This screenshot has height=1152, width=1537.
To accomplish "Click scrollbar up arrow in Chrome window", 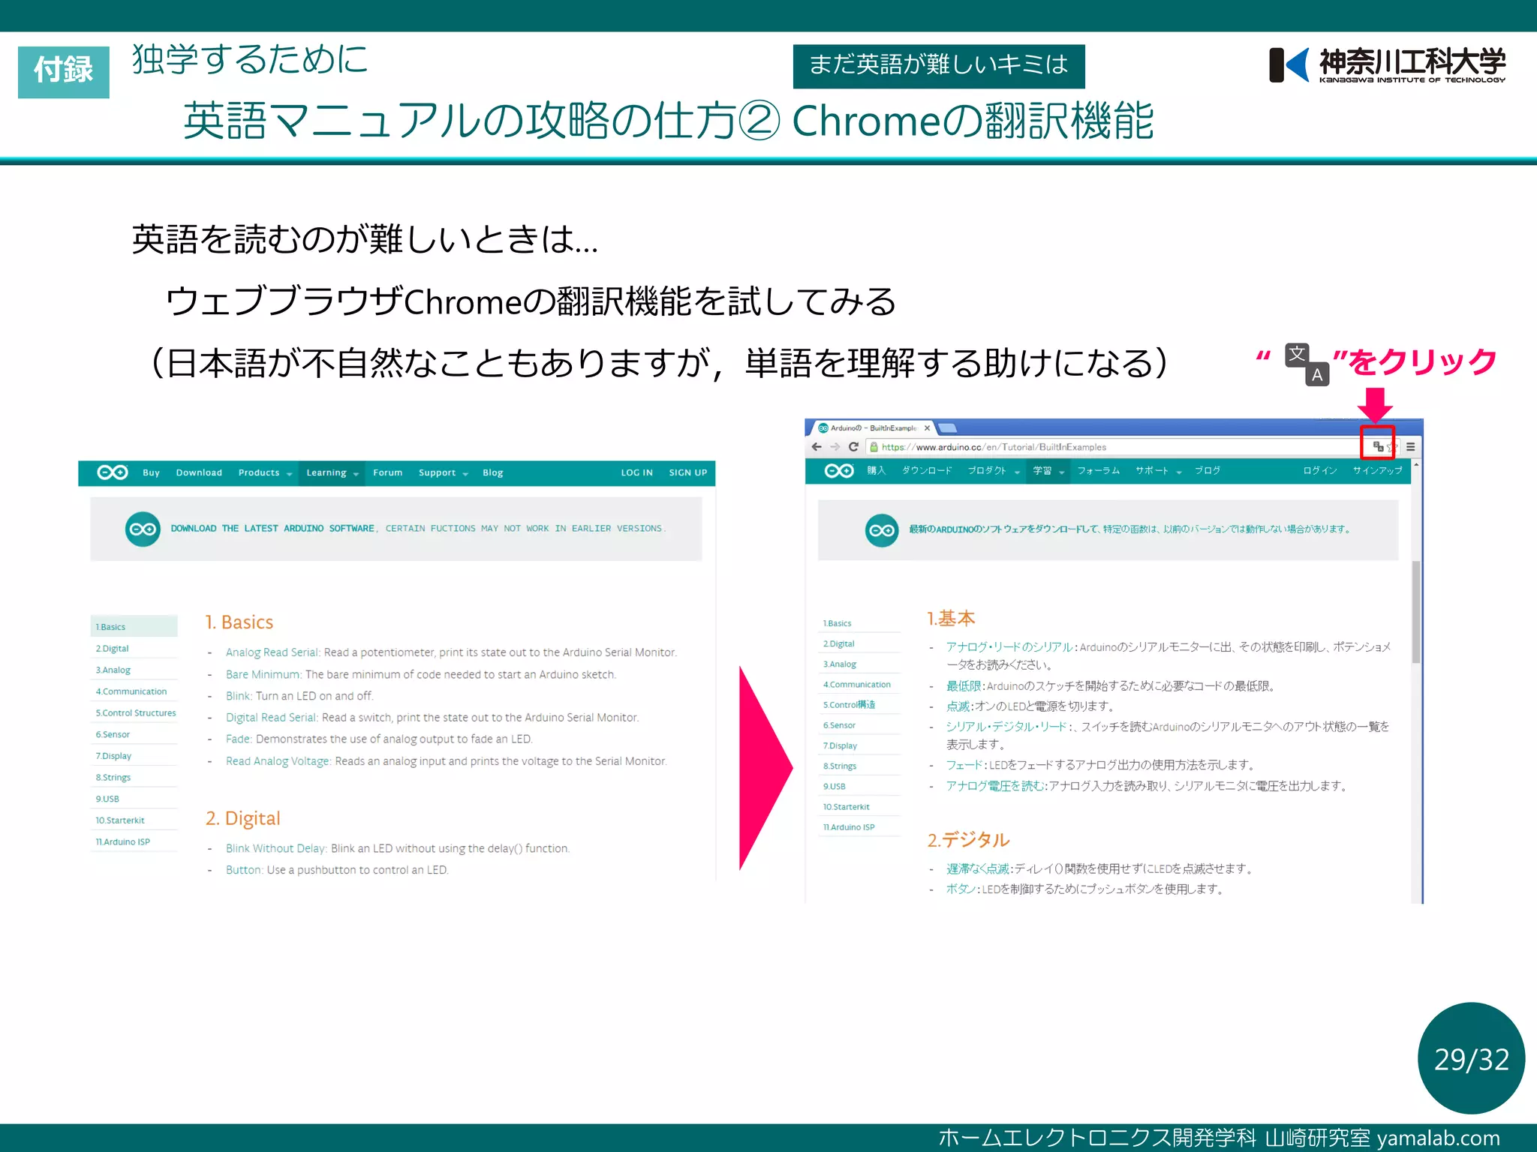I will coord(1416,465).
